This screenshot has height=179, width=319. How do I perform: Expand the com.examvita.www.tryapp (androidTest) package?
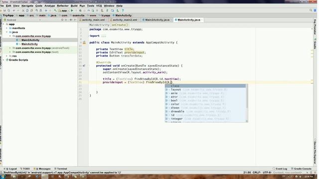10,48
